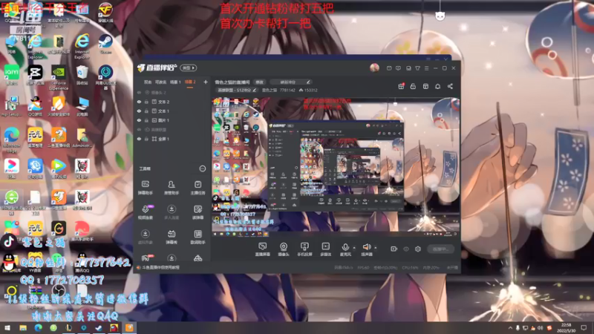Add a multimedia source (多媒体)

pos(325,249)
